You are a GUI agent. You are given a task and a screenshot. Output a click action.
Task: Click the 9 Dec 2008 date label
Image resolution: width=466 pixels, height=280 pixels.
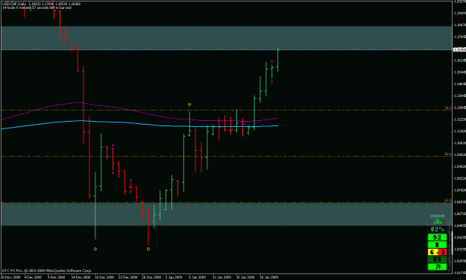56,277
